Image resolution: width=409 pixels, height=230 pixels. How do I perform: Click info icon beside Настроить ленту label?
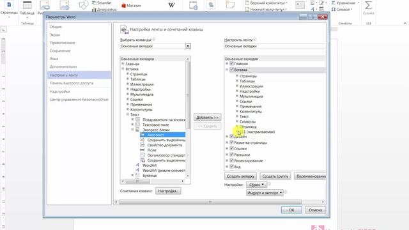[x=255, y=40]
